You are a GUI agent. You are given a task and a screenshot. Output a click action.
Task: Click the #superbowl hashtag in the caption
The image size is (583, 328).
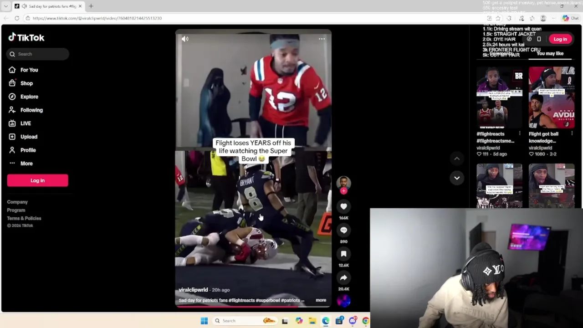click(x=268, y=300)
